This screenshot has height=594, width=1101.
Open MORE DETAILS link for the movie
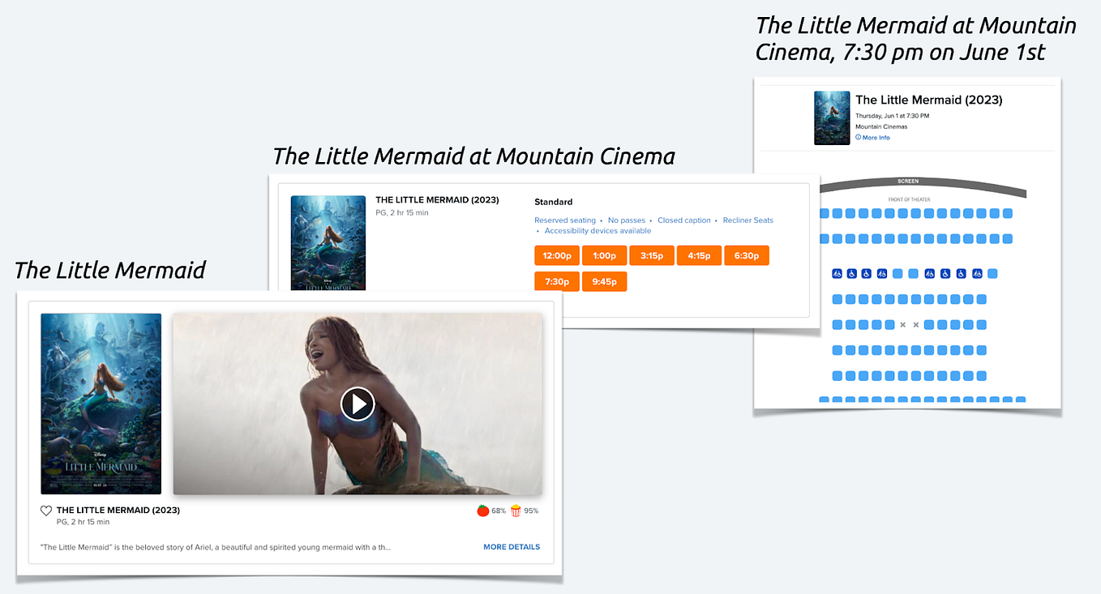[512, 547]
